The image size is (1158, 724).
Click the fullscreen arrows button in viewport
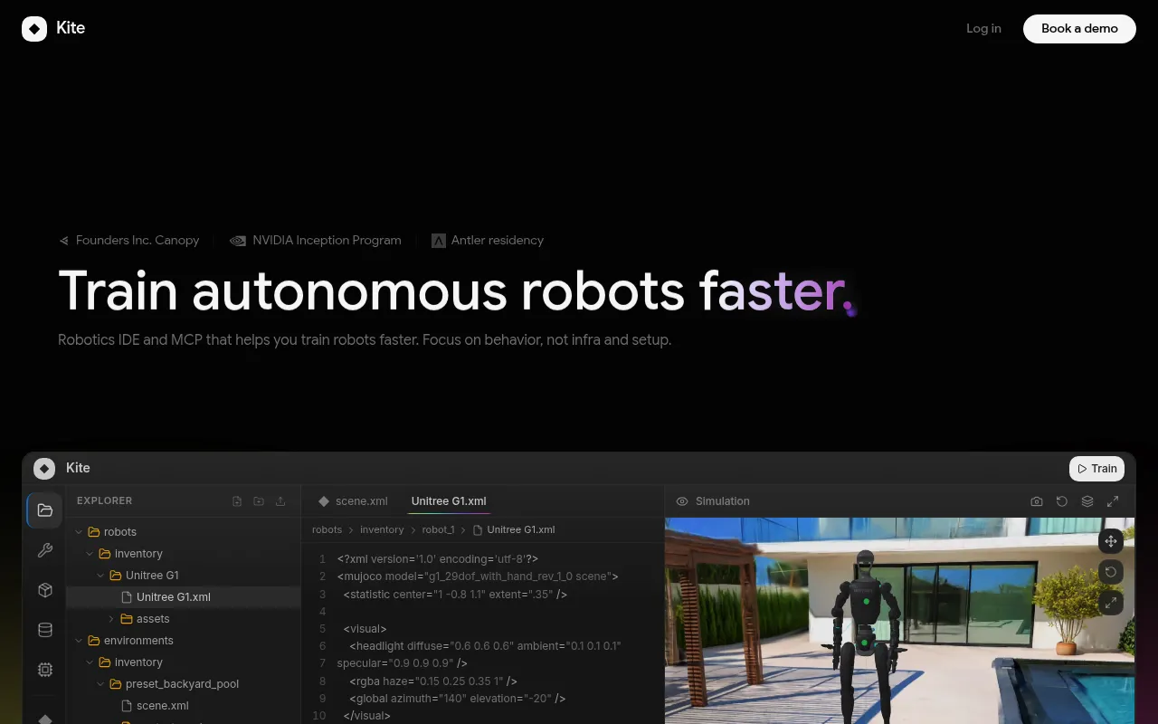click(x=1111, y=603)
